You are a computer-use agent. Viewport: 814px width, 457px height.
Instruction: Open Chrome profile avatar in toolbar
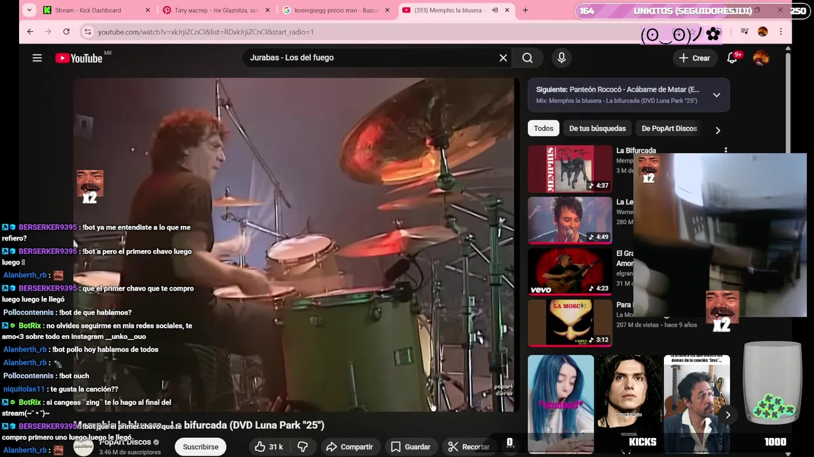(763, 32)
